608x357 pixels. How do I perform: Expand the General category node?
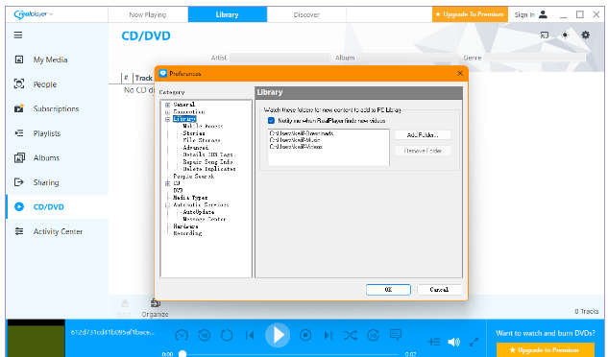(x=168, y=105)
